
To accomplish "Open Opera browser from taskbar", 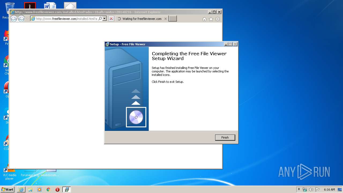I will (57, 190).
